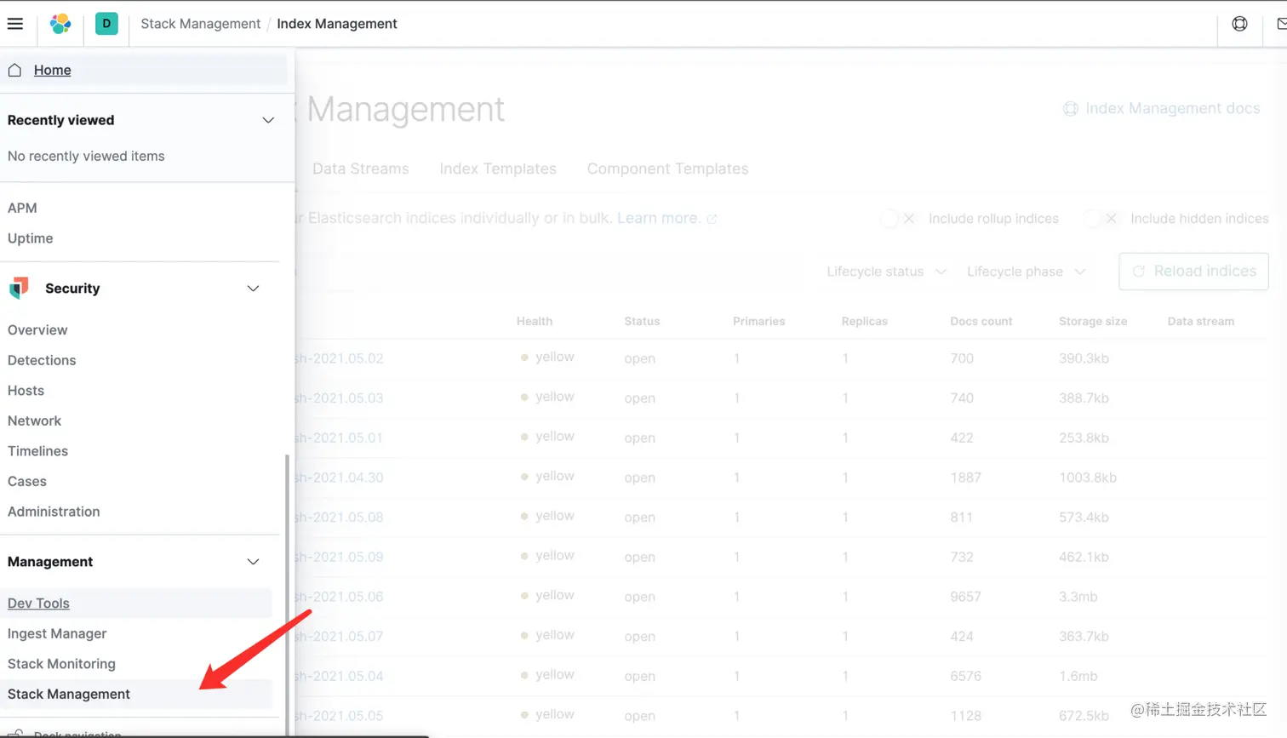Click the external link icon after Learn more
This screenshot has height=738, width=1287.
[712, 219]
